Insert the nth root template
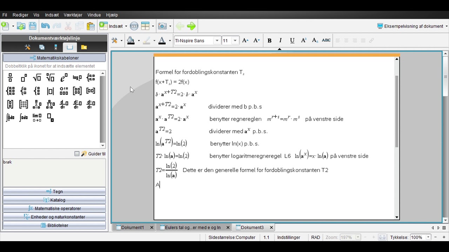449x252 pixels. [50, 78]
